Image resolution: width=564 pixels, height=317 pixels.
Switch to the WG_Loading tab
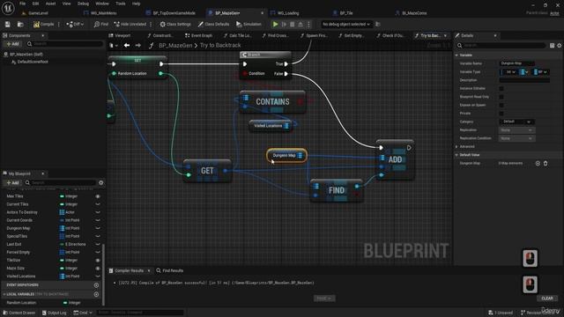click(x=288, y=13)
